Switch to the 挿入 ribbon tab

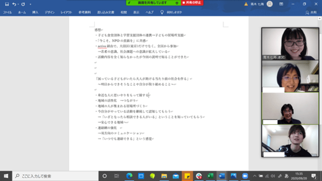(35, 13)
